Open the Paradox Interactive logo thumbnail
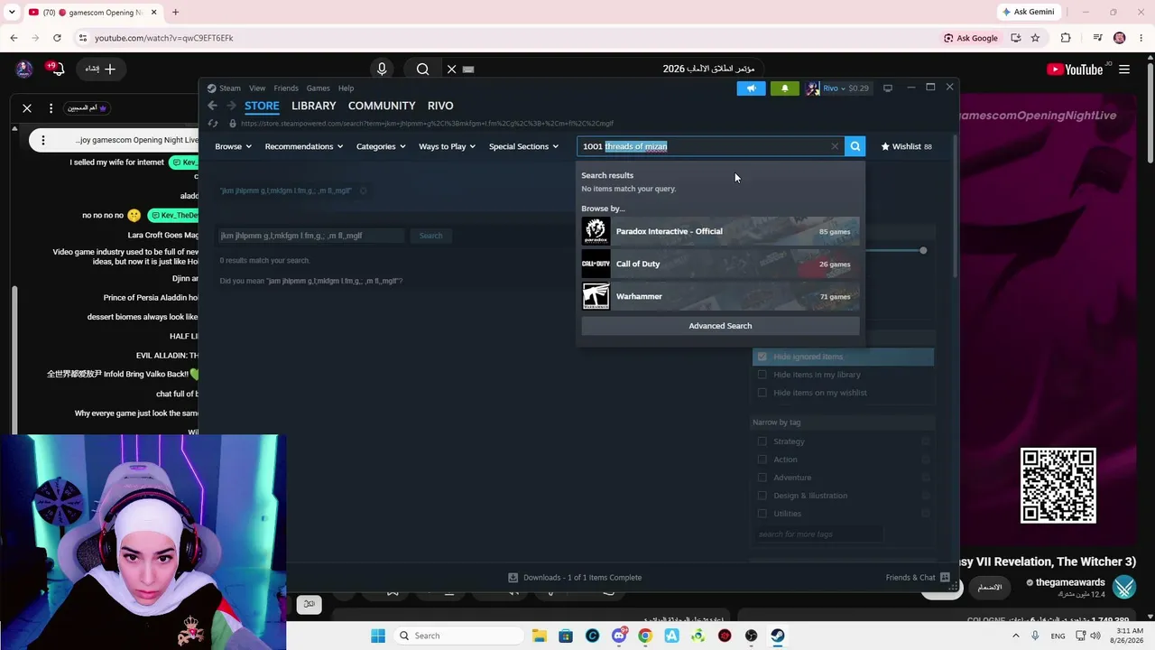The image size is (1155, 650). (596, 231)
